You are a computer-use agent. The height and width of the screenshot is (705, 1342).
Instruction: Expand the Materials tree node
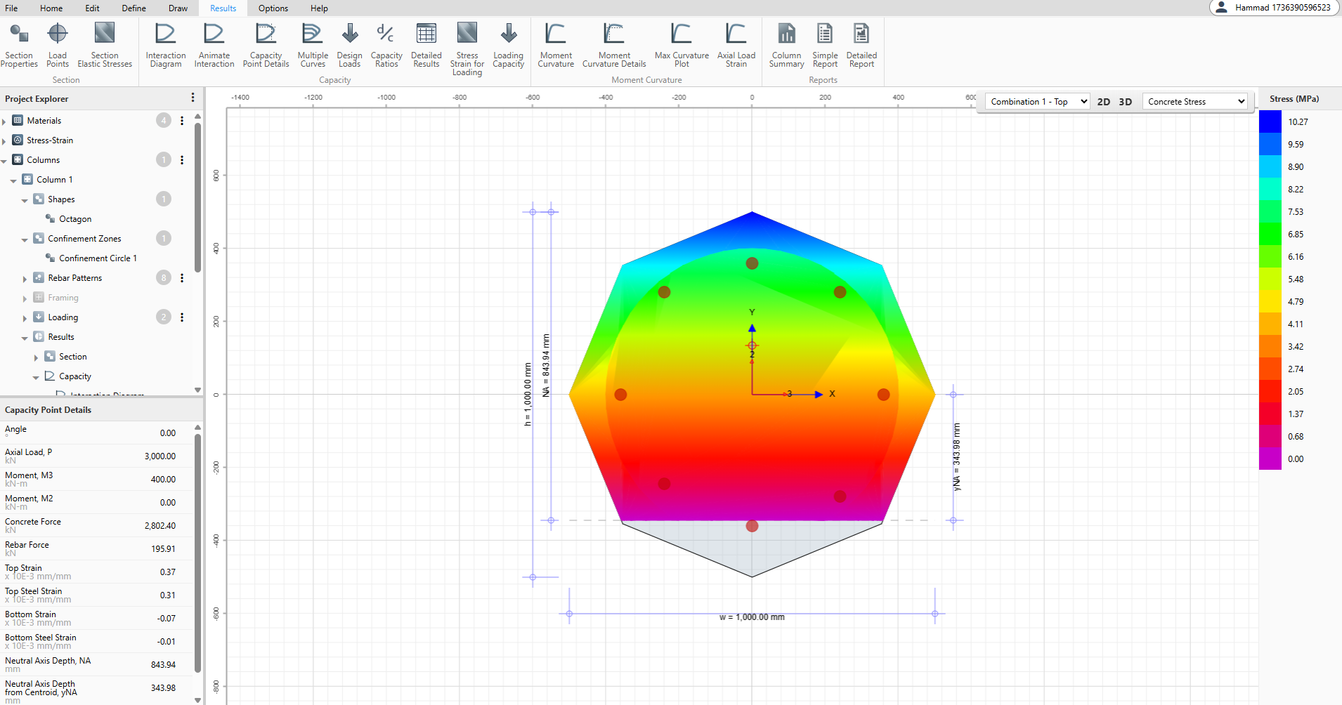[4, 121]
